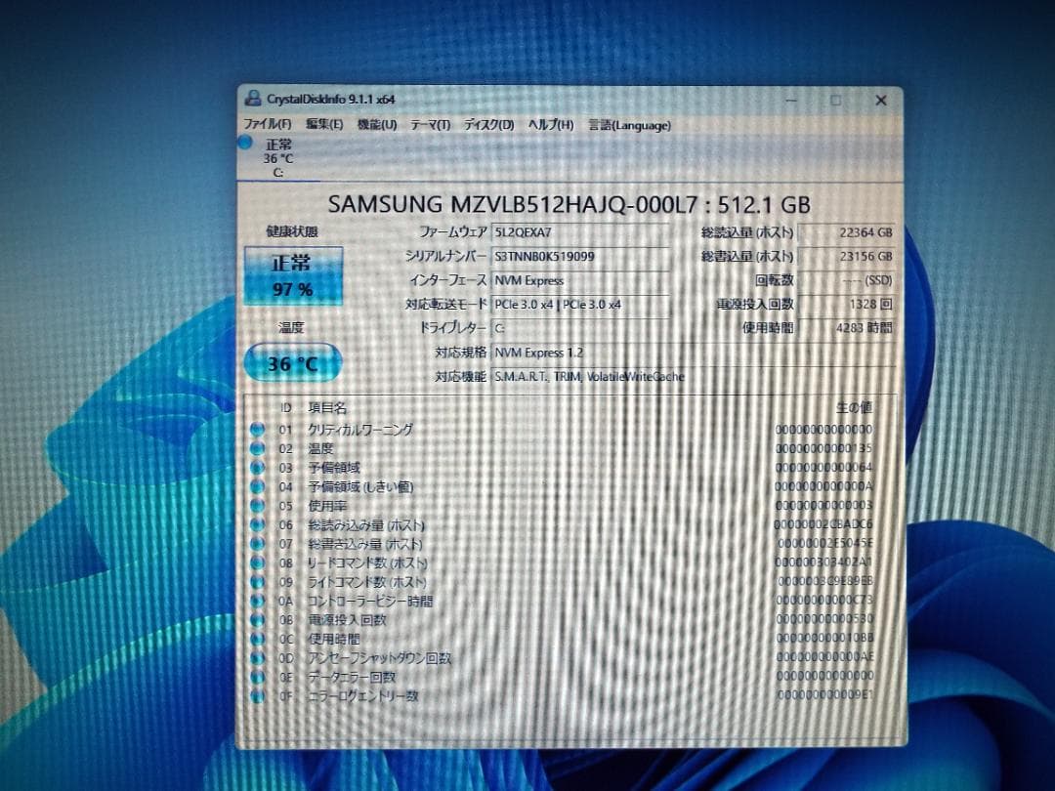Viewport: 1055px width, 791px height.
Task: Click the CrystalDiskInfo icon in the title bar
Action: pos(253,100)
